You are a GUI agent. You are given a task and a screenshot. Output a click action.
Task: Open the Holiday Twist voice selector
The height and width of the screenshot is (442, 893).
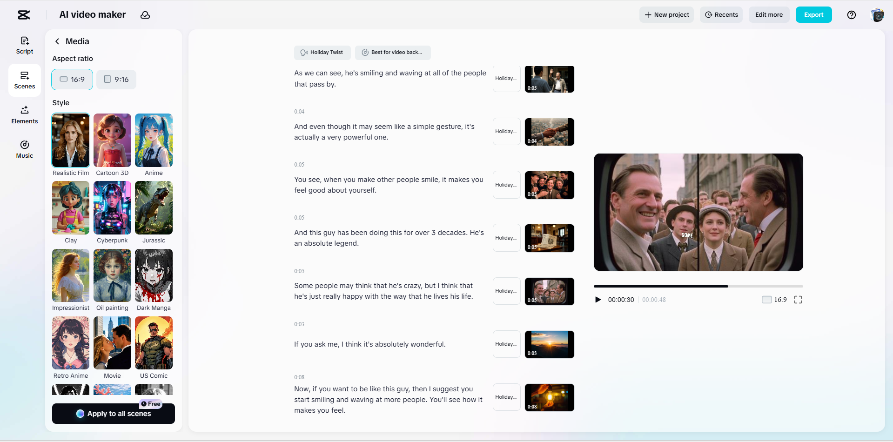pyautogui.click(x=322, y=53)
